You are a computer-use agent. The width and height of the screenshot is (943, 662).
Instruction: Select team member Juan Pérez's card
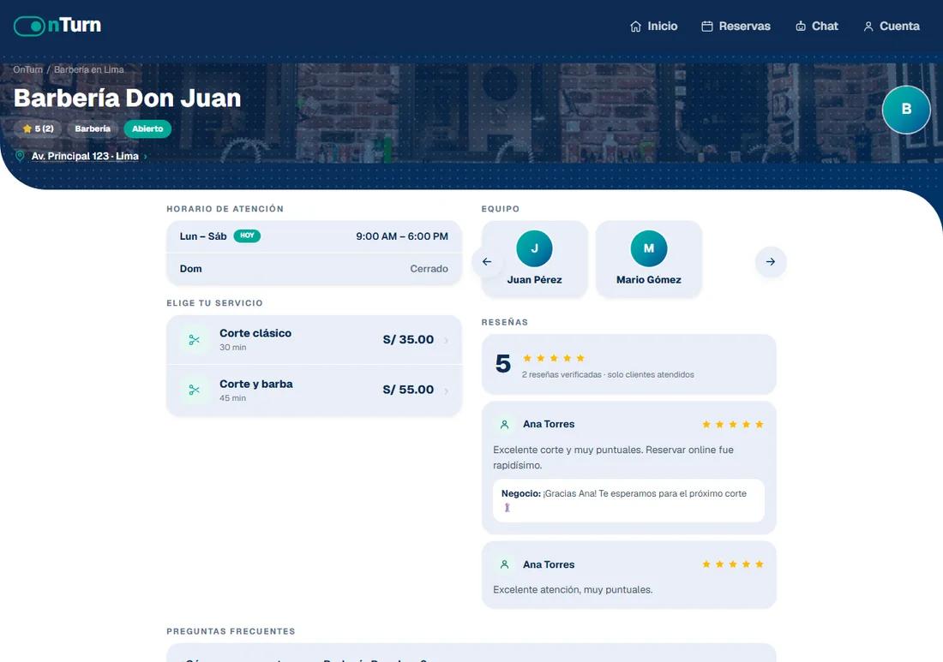pyautogui.click(x=535, y=259)
